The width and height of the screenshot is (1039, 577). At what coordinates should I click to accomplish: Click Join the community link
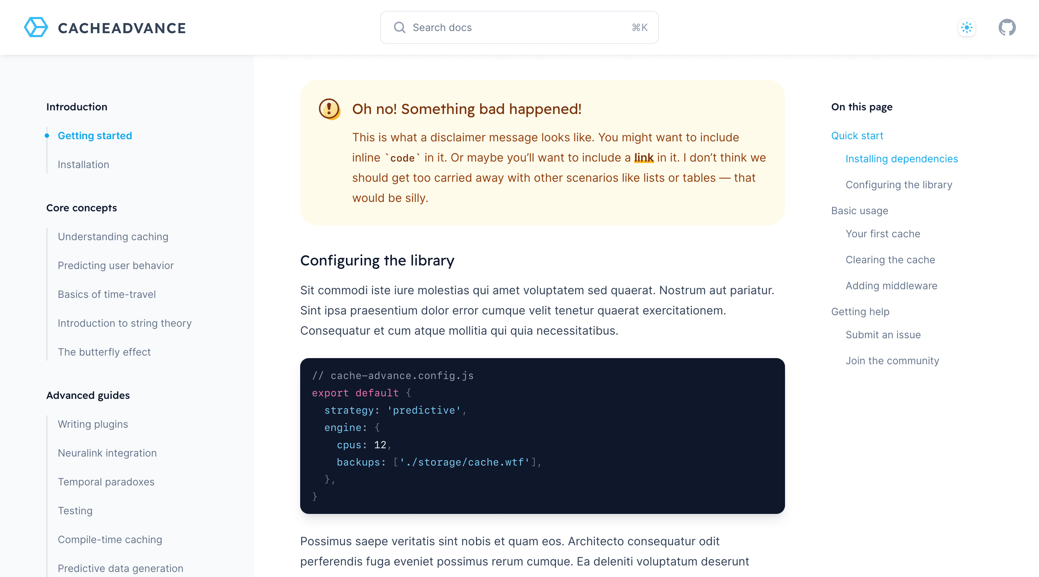pos(893,361)
